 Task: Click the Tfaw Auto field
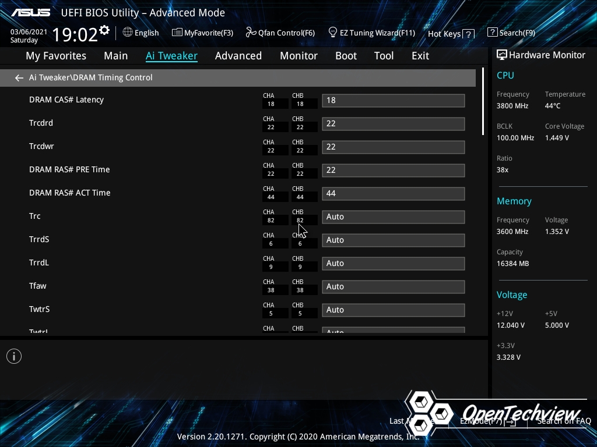coord(394,286)
